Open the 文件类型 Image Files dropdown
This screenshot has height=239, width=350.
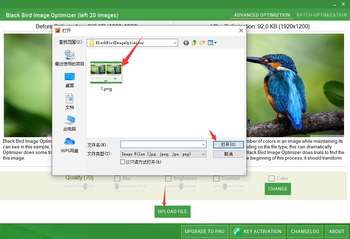[x=163, y=154]
